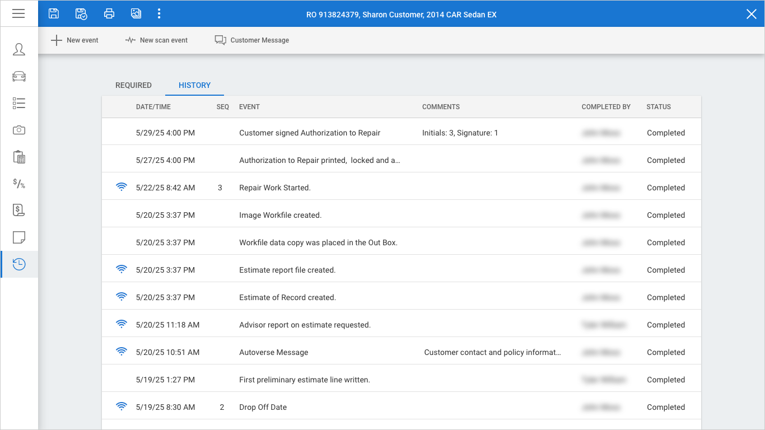Open the notes page icon in sidebar
This screenshot has width=765, height=430.
click(x=19, y=237)
